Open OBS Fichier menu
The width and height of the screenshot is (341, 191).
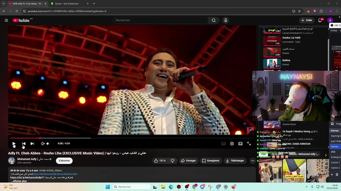[334, 31]
